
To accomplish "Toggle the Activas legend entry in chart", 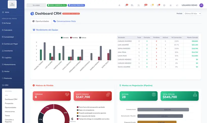I will (x=83, y=38).
